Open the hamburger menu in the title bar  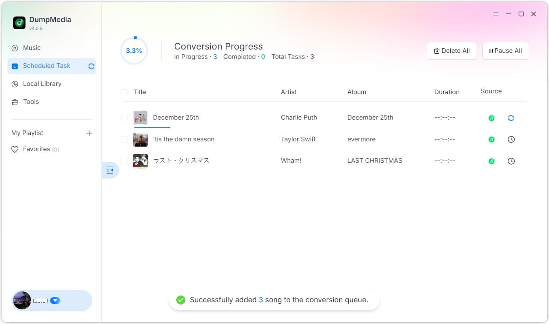point(496,14)
